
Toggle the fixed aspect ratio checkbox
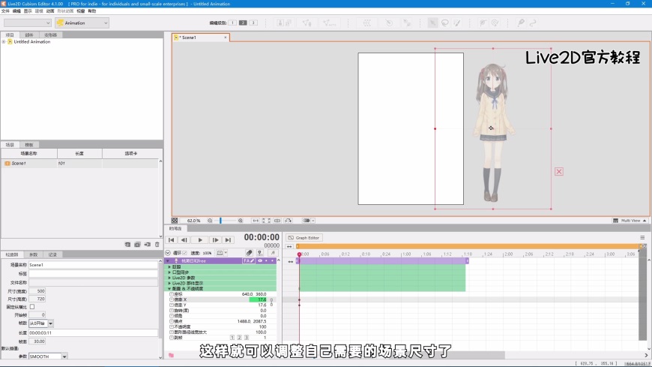pyautogui.click(x=32, y=307)
